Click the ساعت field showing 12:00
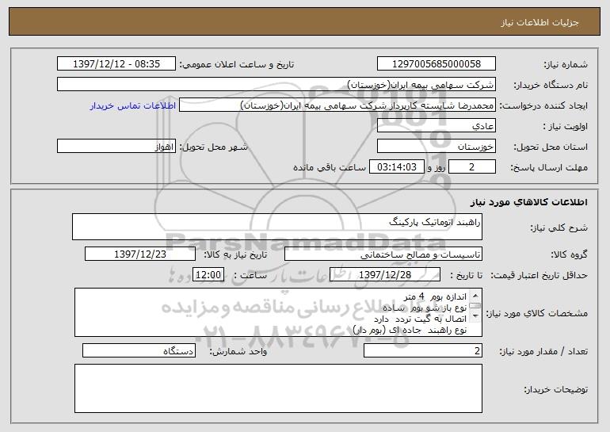The image size is (610, 432). 208,275
